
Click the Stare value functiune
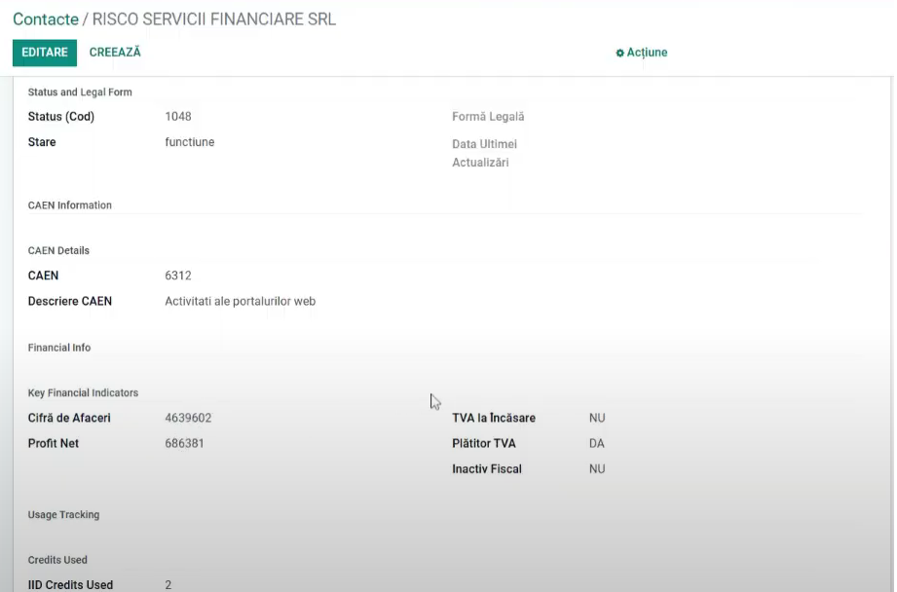click(189, 142)
